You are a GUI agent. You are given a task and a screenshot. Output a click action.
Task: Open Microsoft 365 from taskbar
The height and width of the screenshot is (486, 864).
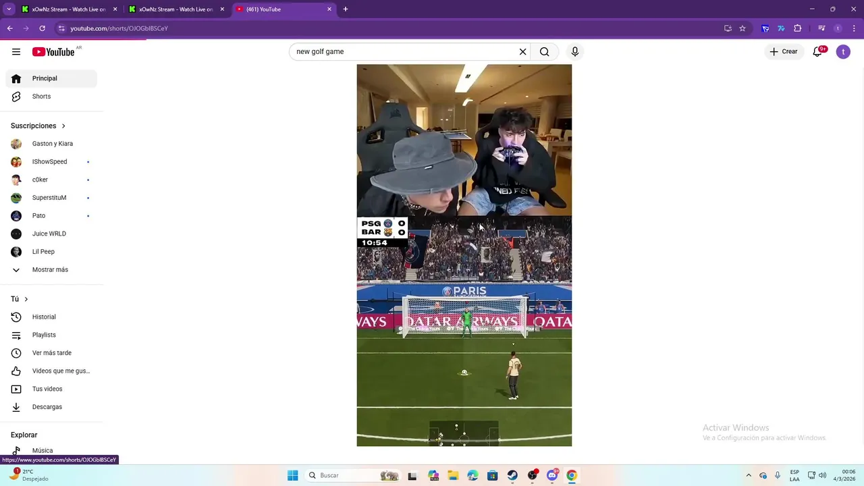(x=433, y=475)
